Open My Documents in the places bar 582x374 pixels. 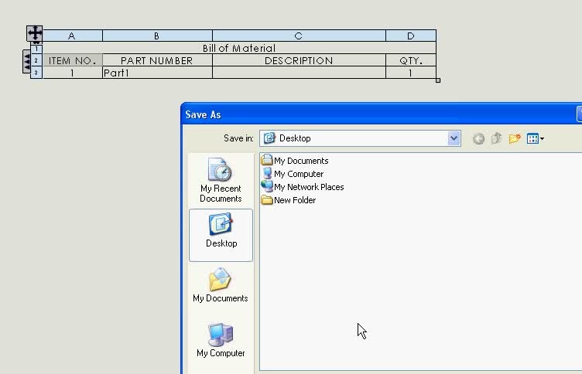coord(221,285)
